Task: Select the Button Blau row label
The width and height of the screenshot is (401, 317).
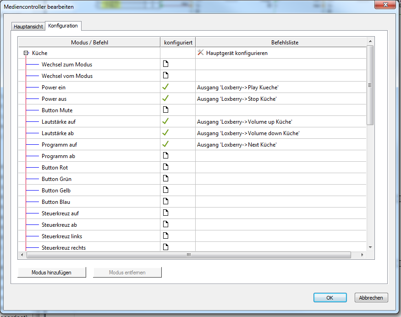Action: [x=56, y=202]
